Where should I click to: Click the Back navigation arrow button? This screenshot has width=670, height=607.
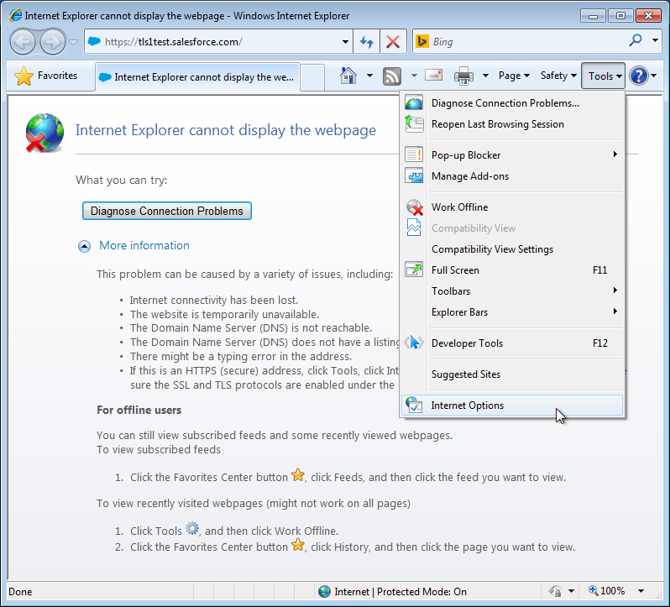coord(23,42)
